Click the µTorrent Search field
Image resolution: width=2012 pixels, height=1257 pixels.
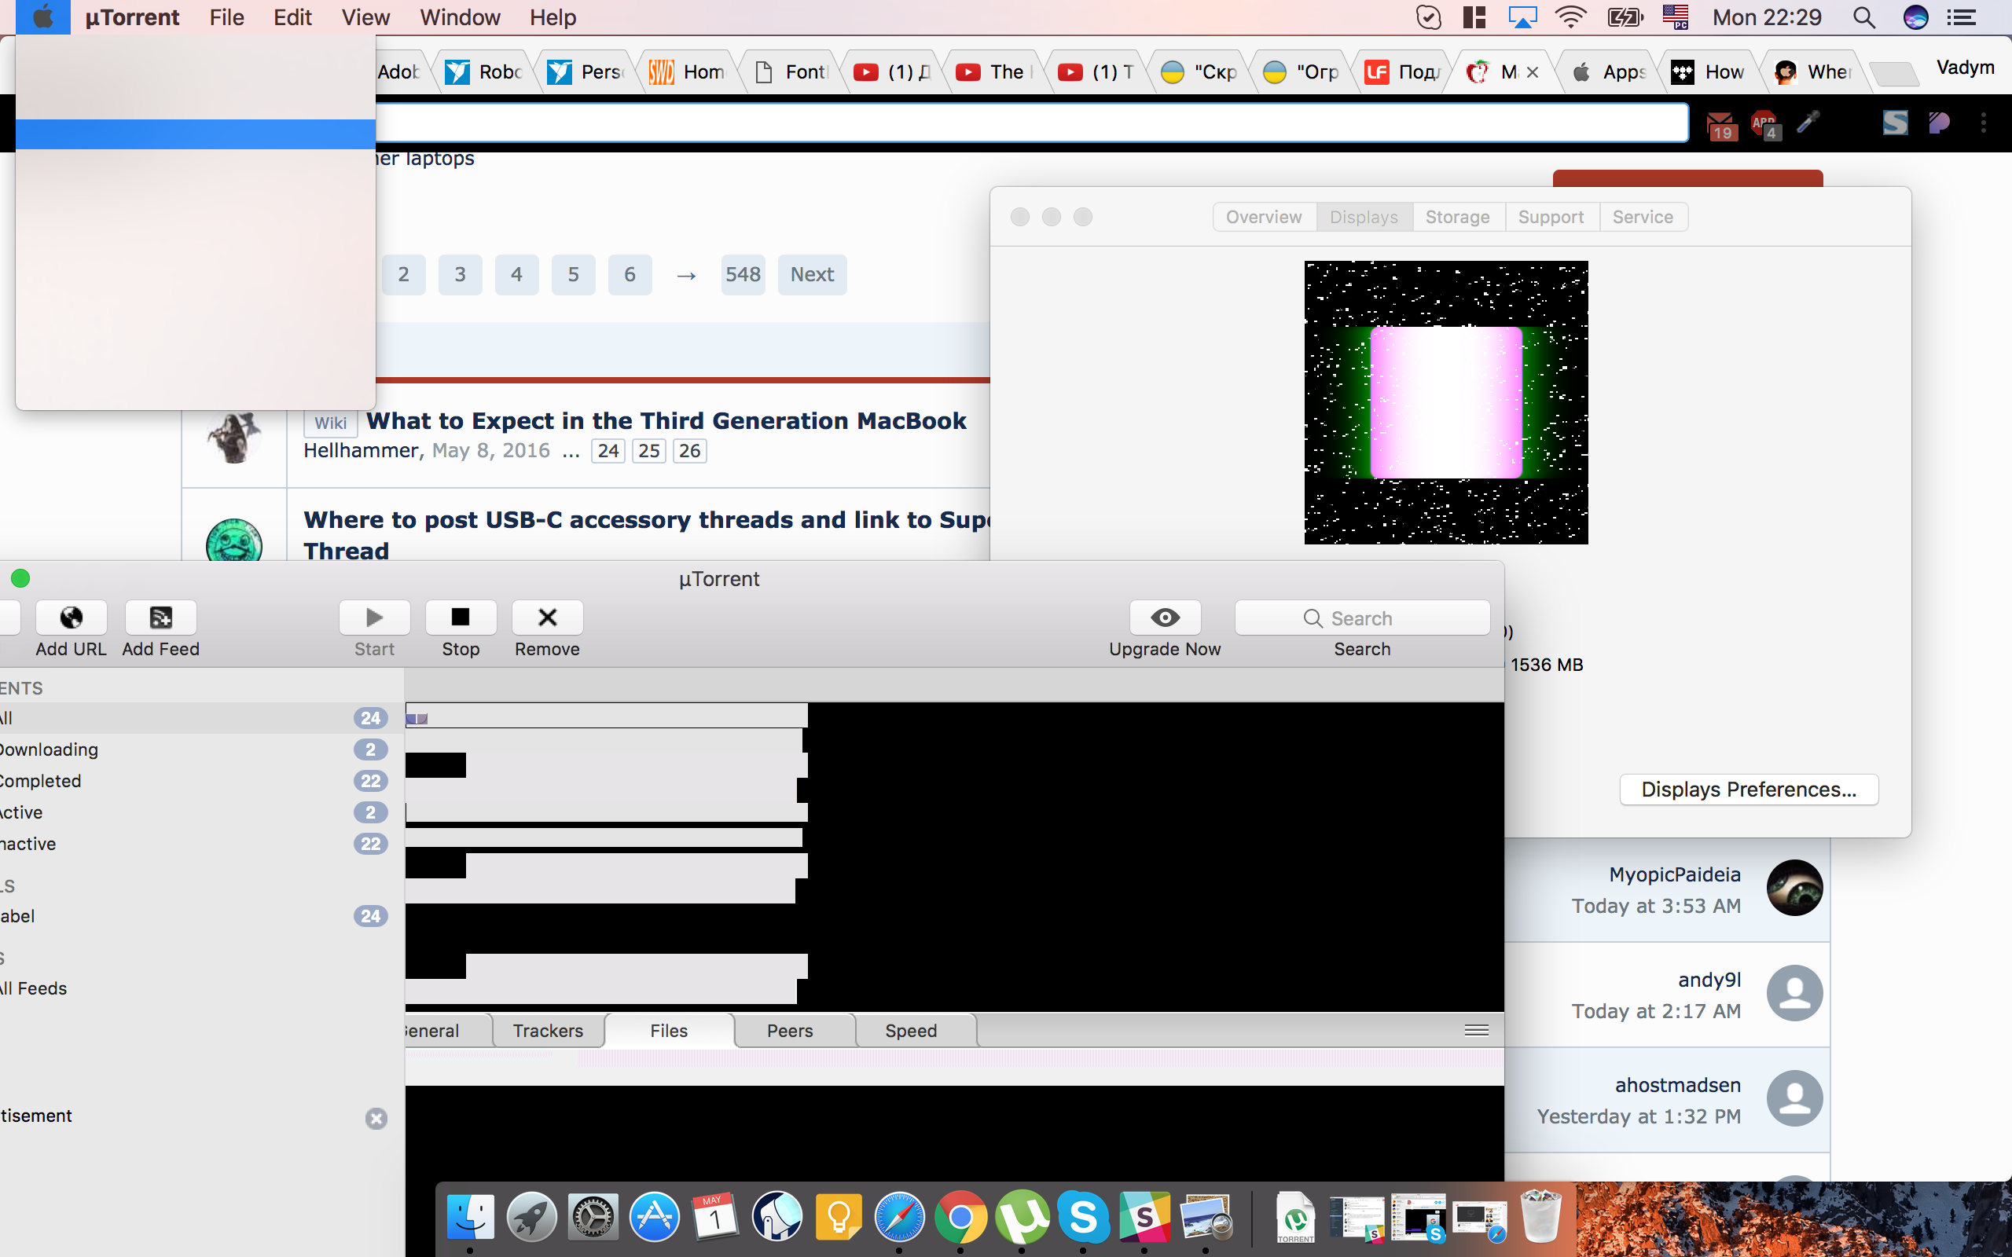[x=1361, y=618]
